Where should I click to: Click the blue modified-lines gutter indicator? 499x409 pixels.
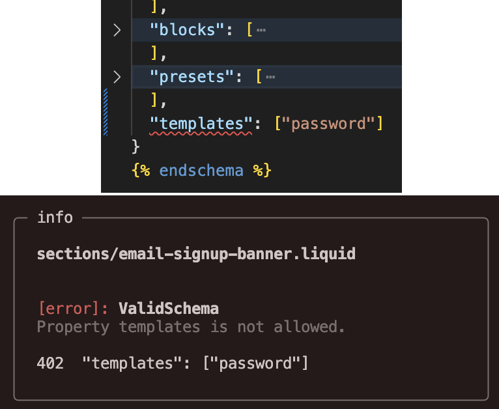coord(106,111)
